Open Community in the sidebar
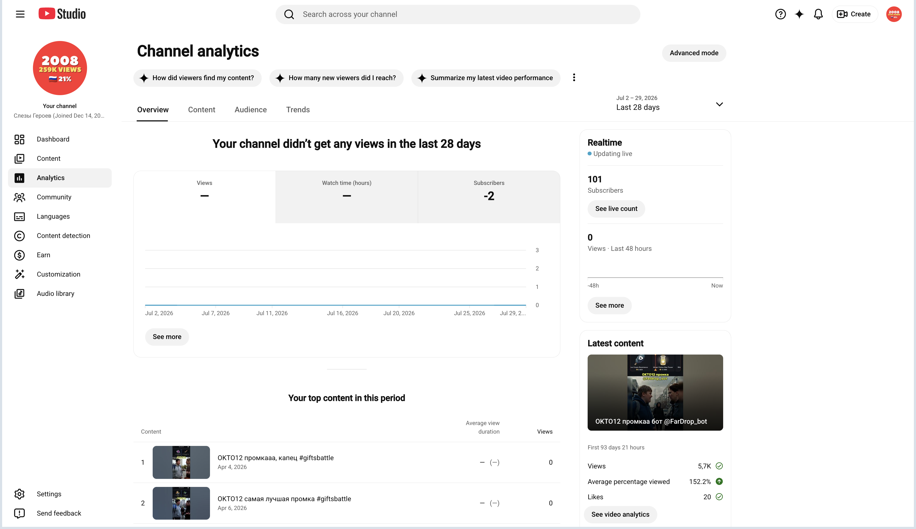This screenshot has width=916, height=529. [x=60, y=197]
